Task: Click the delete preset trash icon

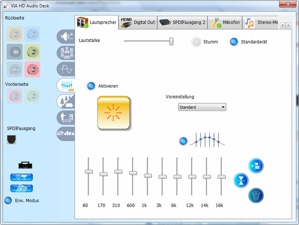Action: pos(256,195)
